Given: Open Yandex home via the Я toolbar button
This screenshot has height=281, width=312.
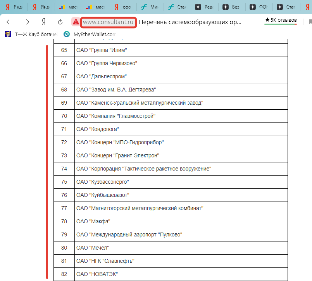Looking at the screenshot, I should click(x=43, y=22).
